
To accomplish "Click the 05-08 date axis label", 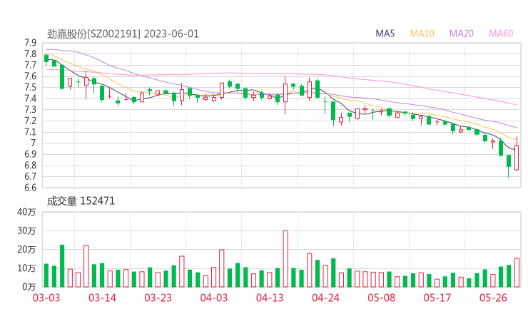I will pyautogui.click(x=382, y=298).
